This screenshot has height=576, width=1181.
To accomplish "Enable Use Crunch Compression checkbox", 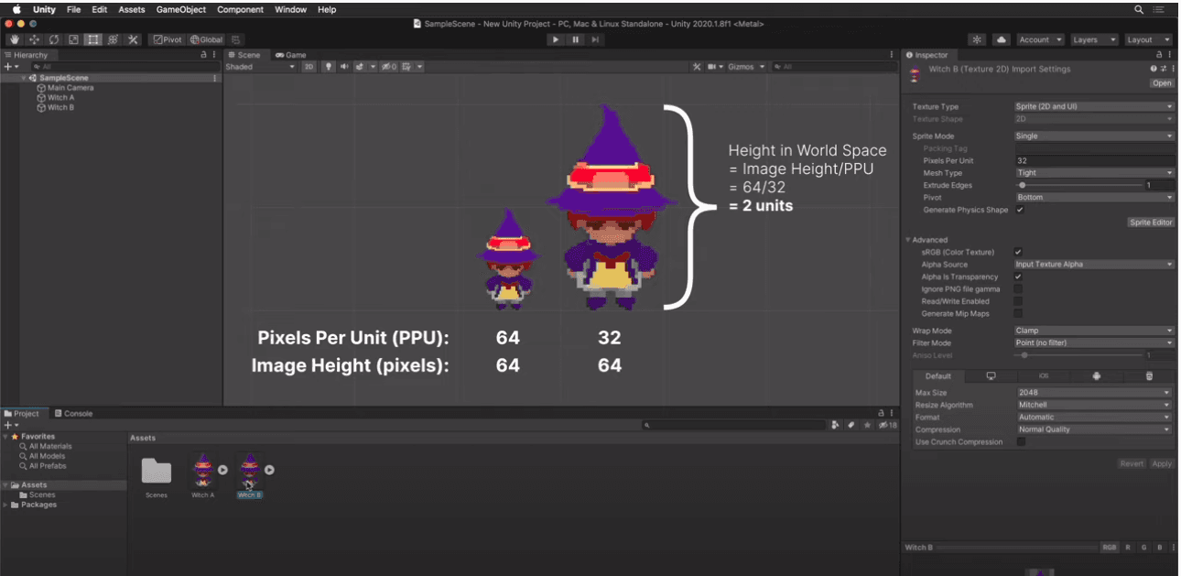I will tap(1022, 441).
